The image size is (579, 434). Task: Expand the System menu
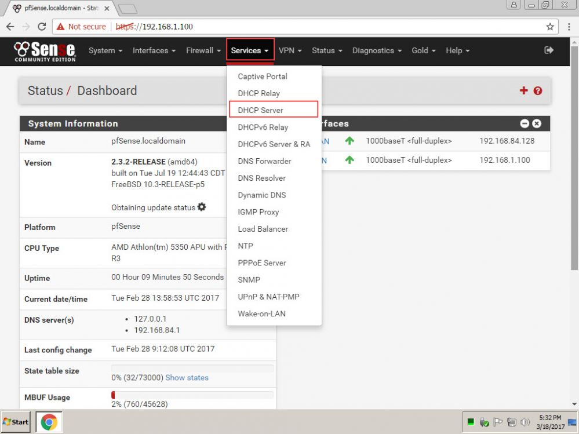coord(105,50)
